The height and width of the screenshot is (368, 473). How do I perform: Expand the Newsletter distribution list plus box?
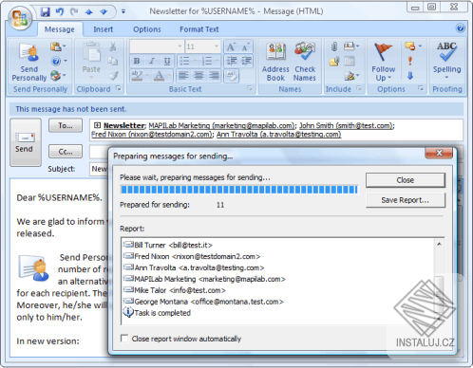point(97,125)
